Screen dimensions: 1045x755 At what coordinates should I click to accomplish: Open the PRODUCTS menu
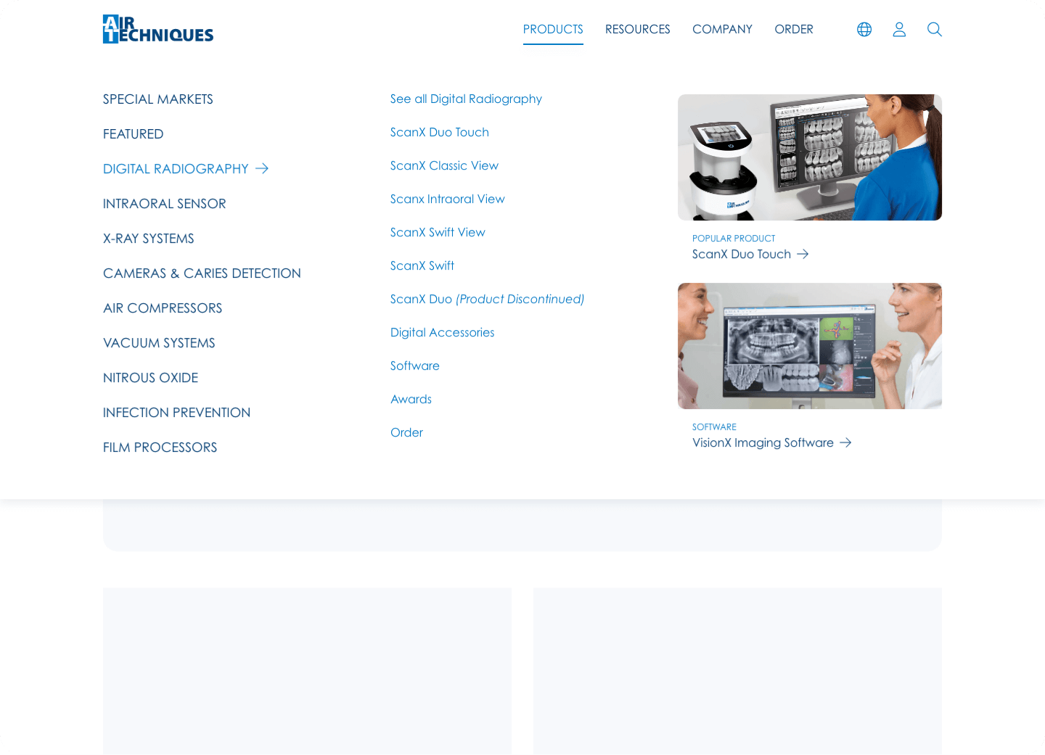pos(553,29)
